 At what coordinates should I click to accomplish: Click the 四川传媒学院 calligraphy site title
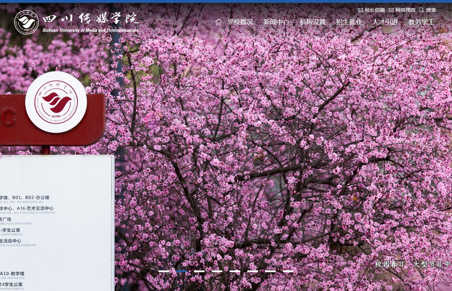point(91,18)
